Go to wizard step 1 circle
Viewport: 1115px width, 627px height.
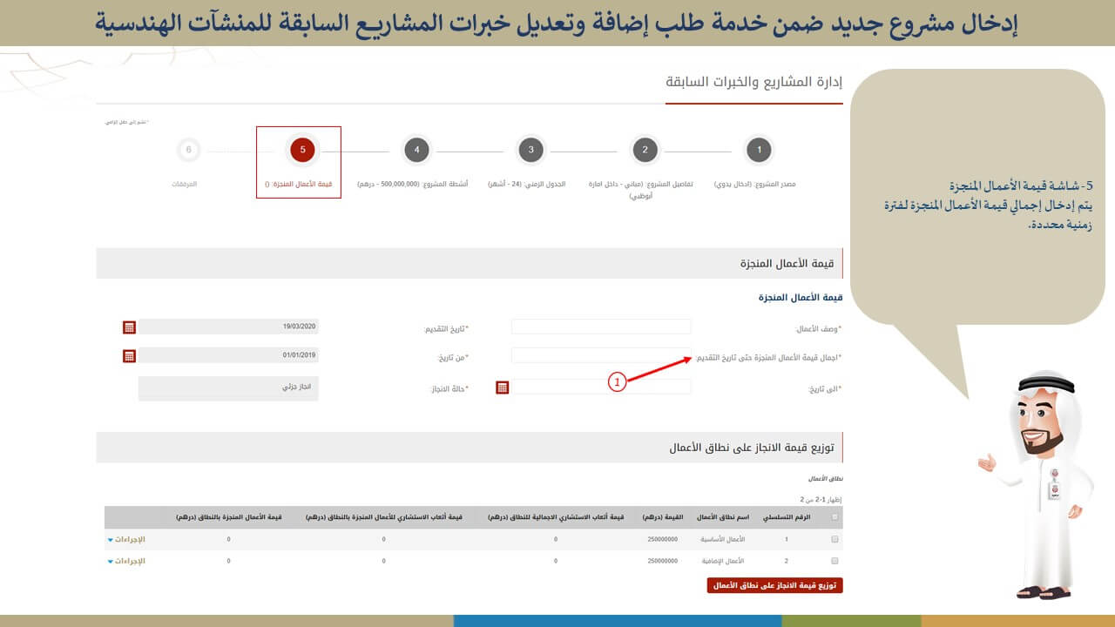coord(759,150)
